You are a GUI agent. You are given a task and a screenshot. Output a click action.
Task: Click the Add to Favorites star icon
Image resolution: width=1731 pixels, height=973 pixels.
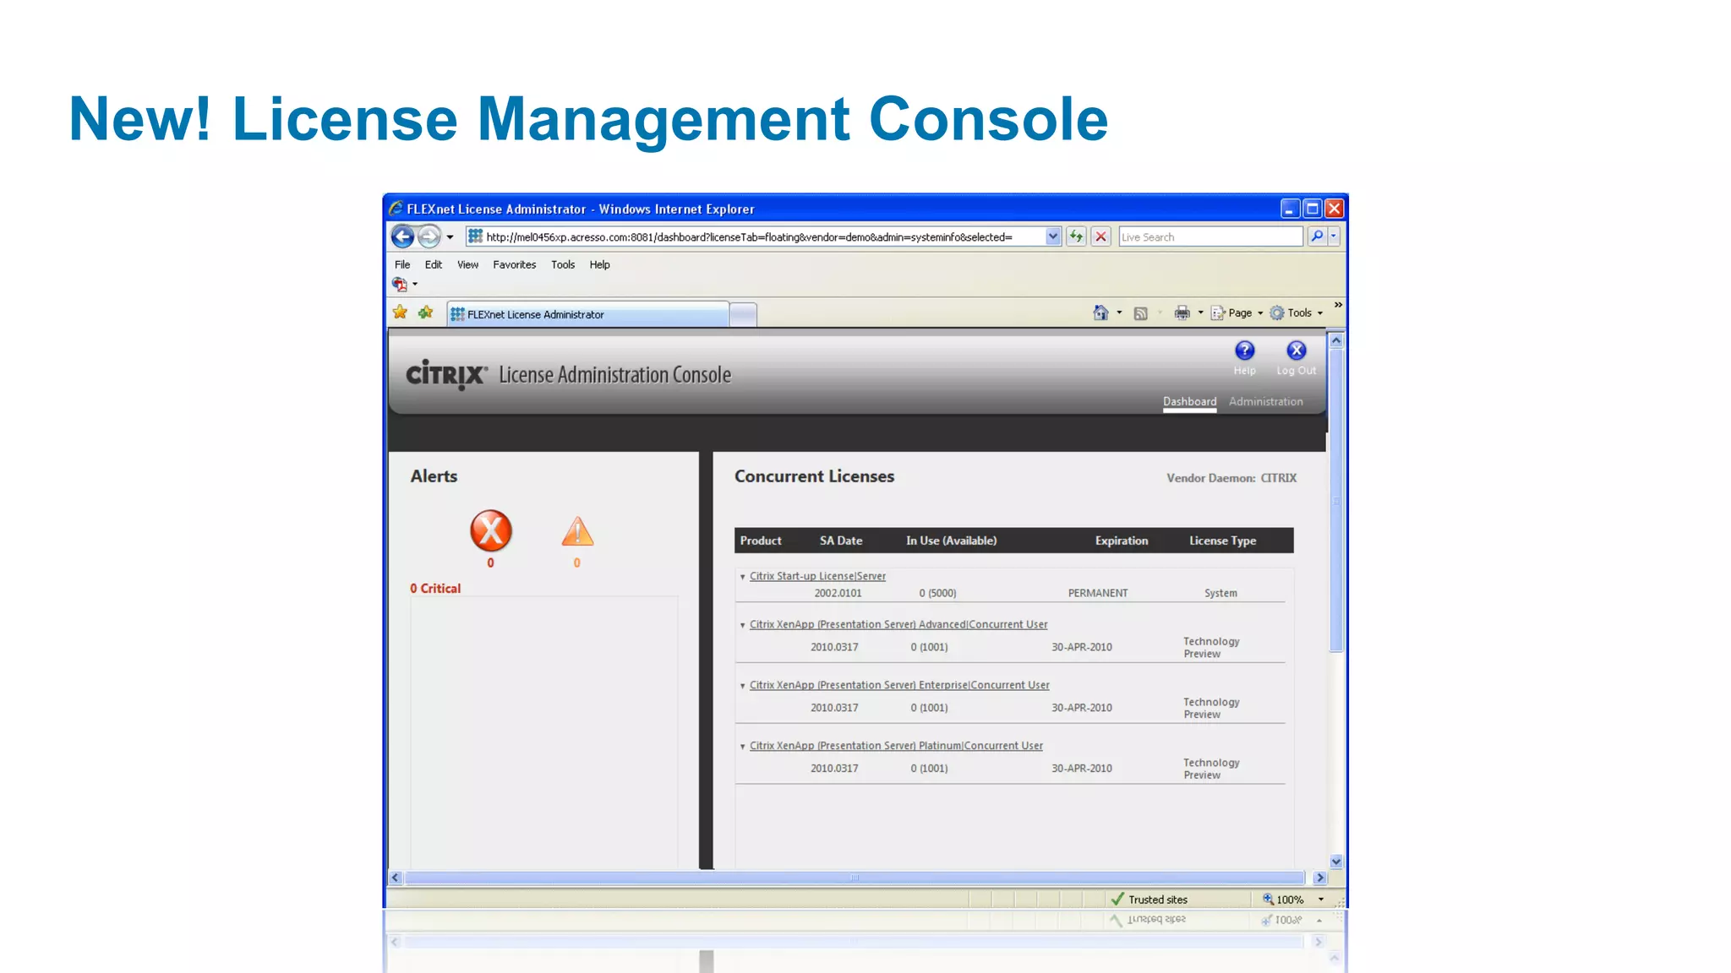[425, 313]
